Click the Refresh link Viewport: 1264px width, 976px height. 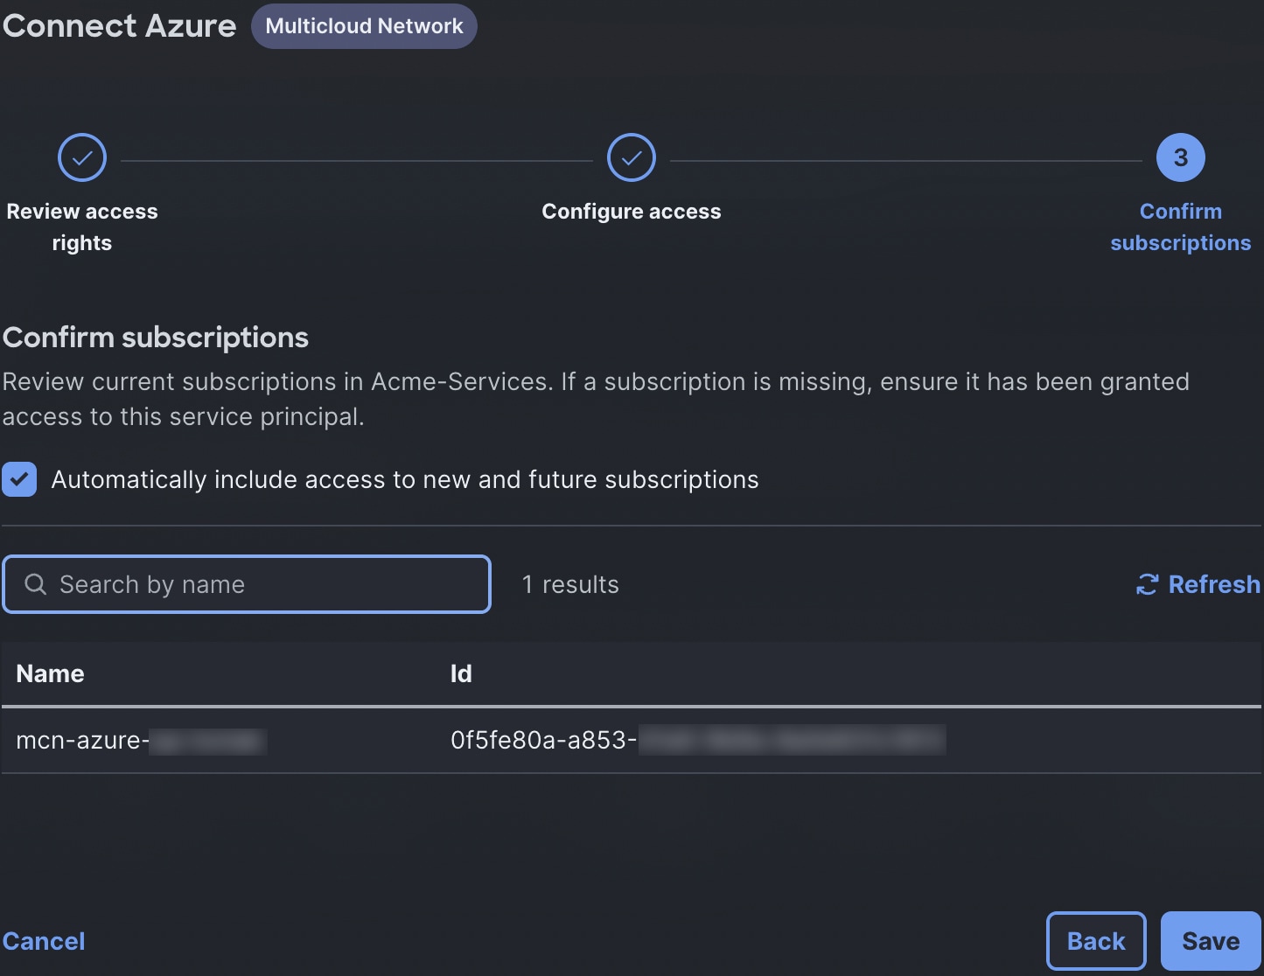click(1198, 584)
